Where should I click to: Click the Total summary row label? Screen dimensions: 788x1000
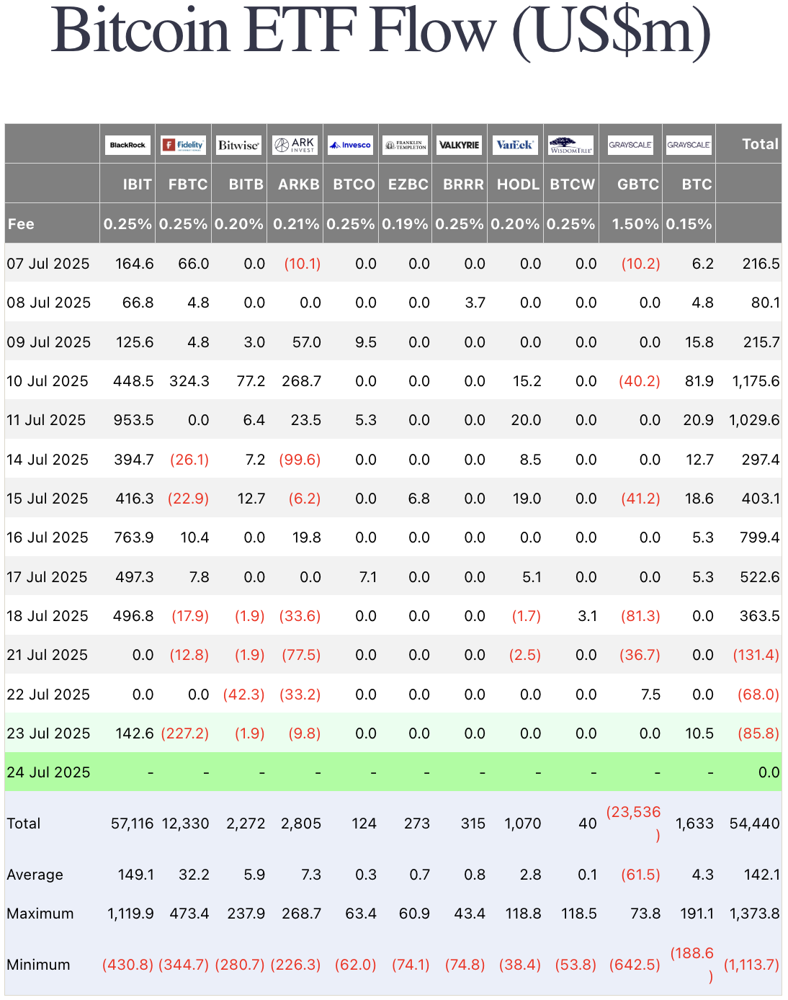[x=24, y=823]
